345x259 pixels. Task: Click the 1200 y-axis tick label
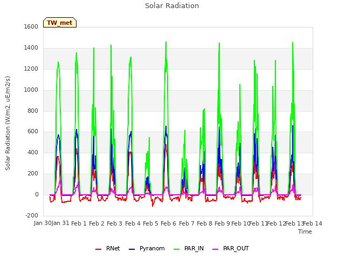pos(31,69)
